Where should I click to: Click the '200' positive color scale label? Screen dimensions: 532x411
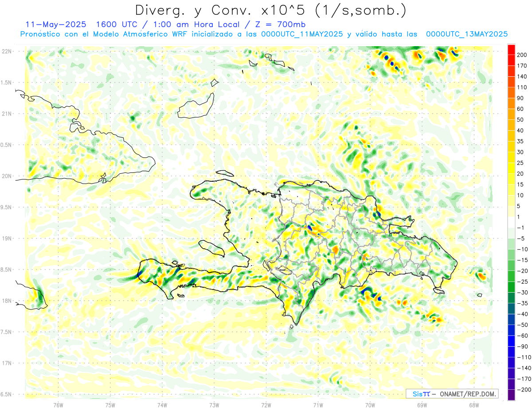(523, 55)
